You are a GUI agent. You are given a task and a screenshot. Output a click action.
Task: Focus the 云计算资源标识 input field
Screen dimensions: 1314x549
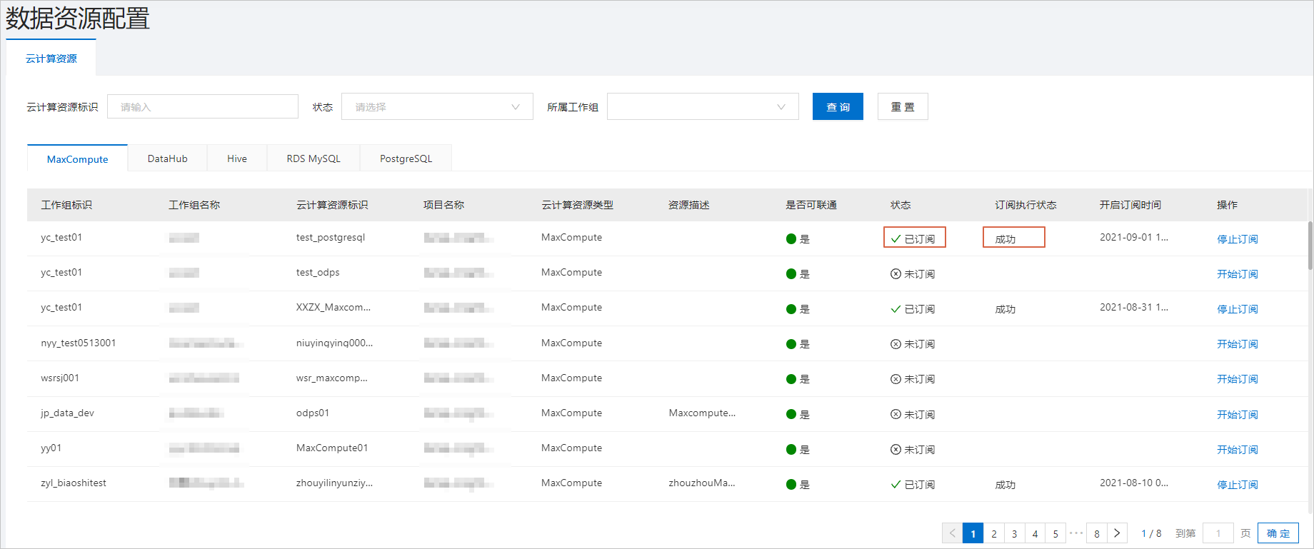click(x=203, y=106)
